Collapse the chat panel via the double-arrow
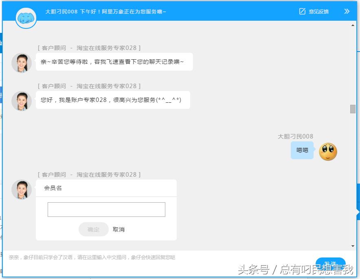360x279 pixels. click(x=347, y=11)
